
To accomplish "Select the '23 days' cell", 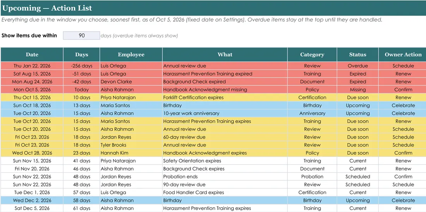I will point(81,153).
